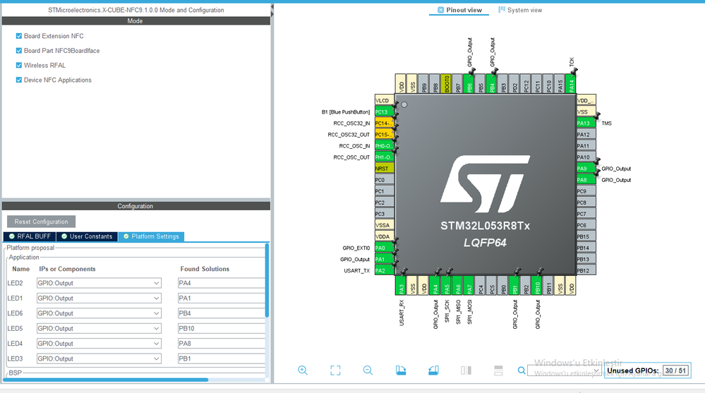
Task: Select pin PA13 on the chip
Action: 586,123
